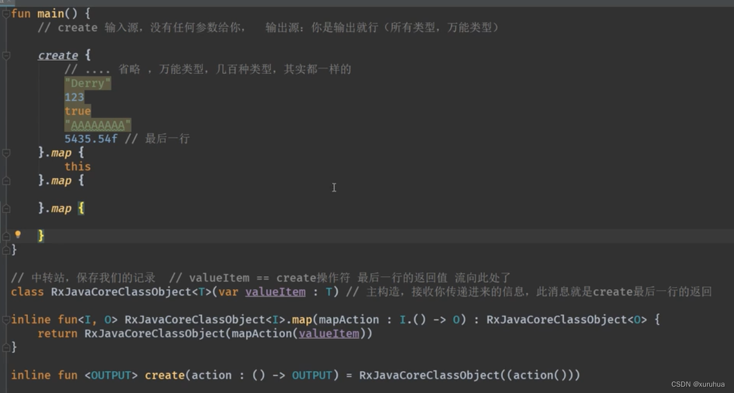Click 'mapAction' parameter name in map signature
The width and height of the screenshot is (734, 393).
coord(349,320)
